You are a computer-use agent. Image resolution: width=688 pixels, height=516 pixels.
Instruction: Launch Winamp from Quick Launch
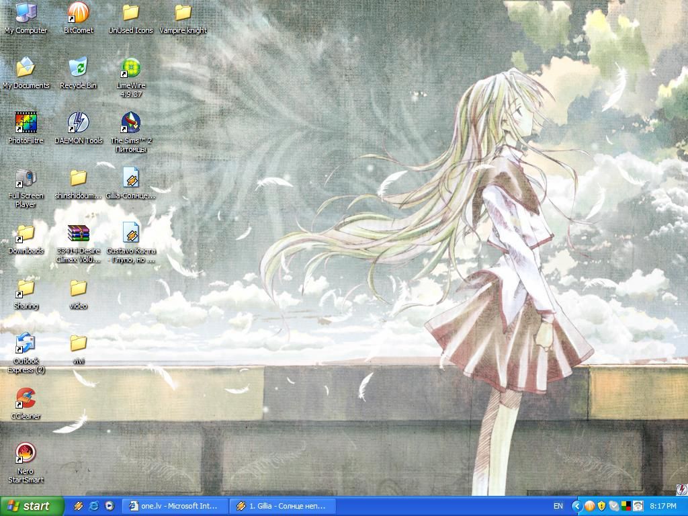pos(79,506)
